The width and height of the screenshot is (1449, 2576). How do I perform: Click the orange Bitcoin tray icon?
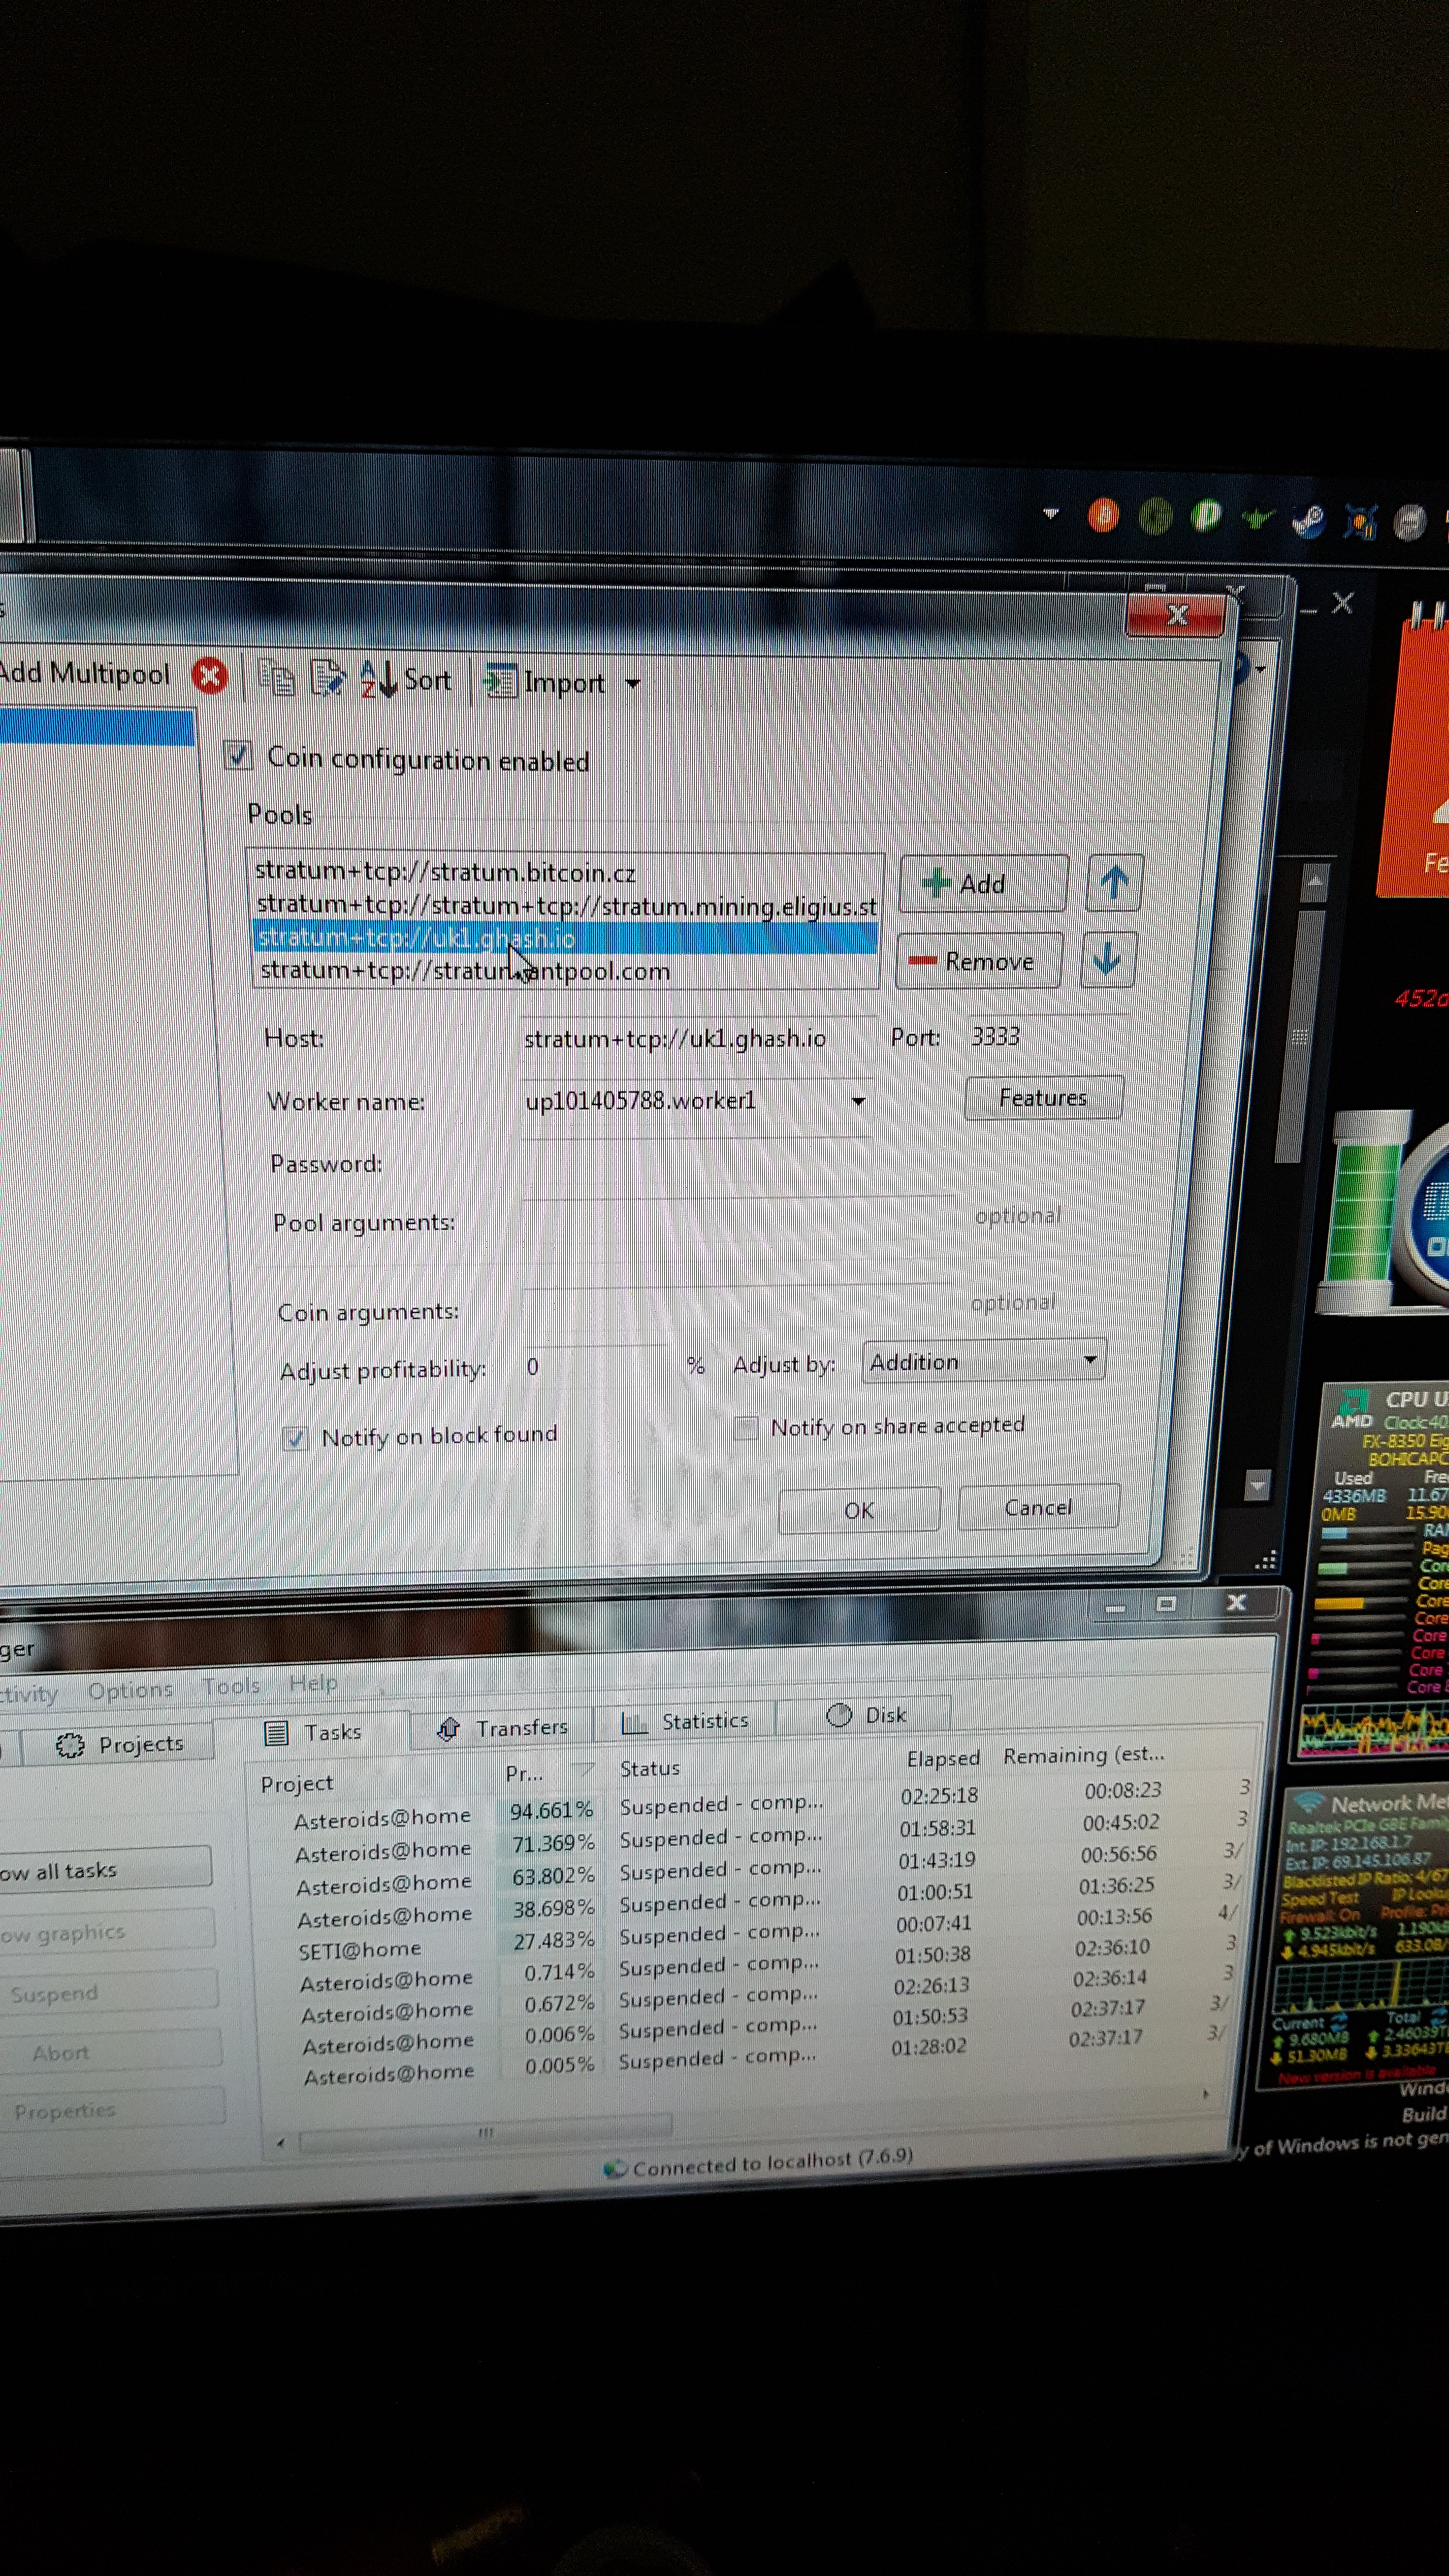[x=1103, y=516]
